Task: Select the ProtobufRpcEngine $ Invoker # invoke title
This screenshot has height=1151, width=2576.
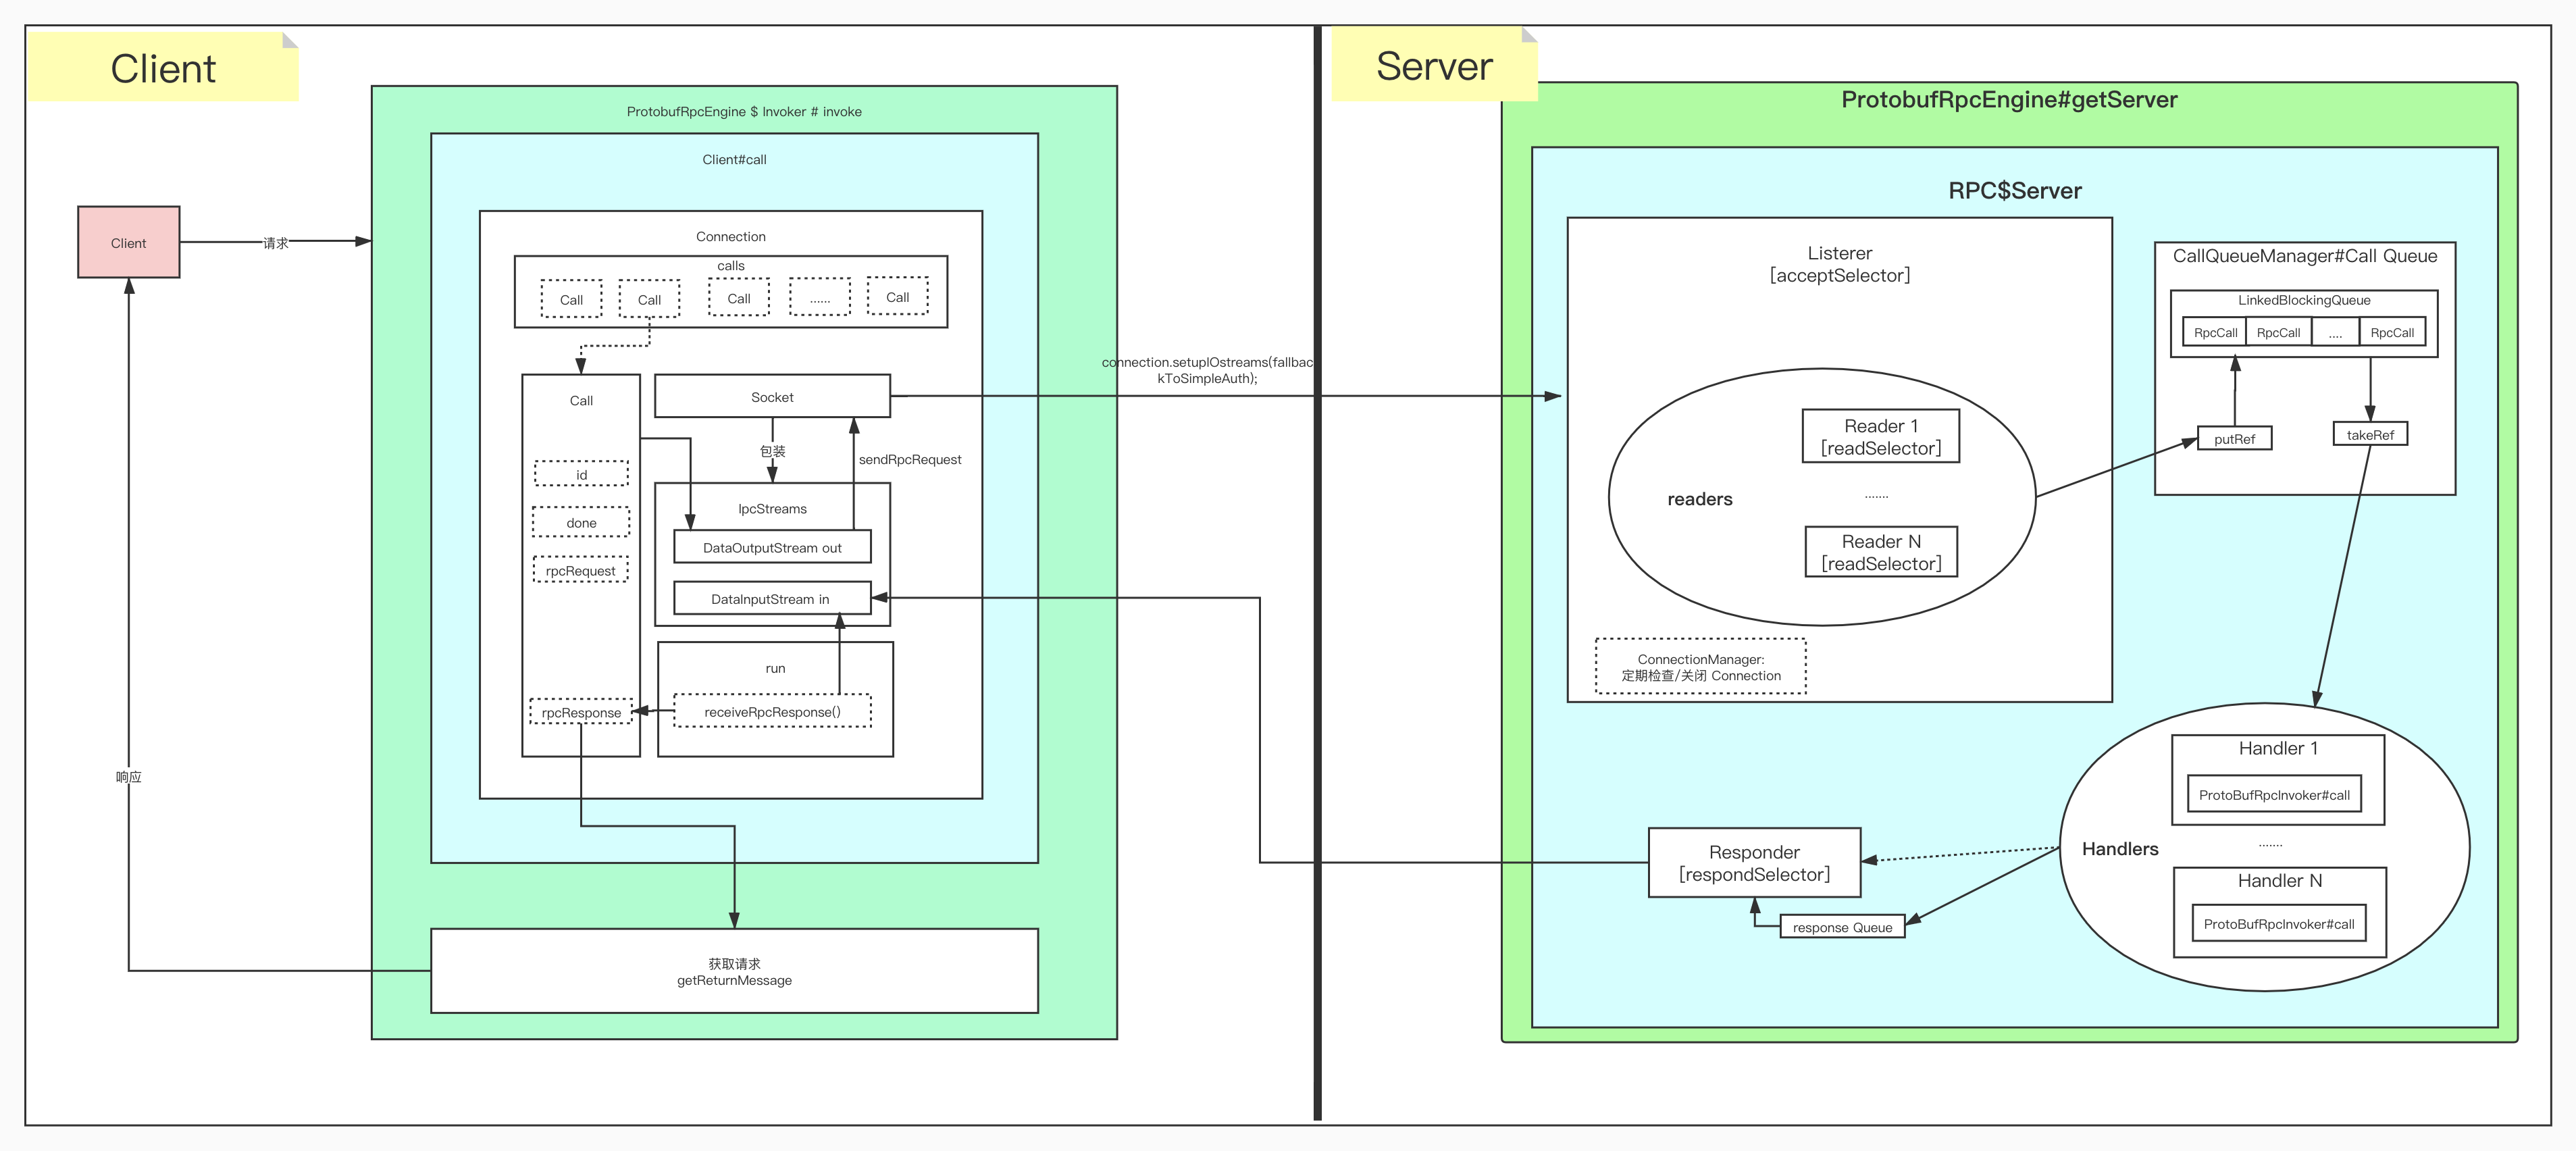Action: [x=744, y=112]
